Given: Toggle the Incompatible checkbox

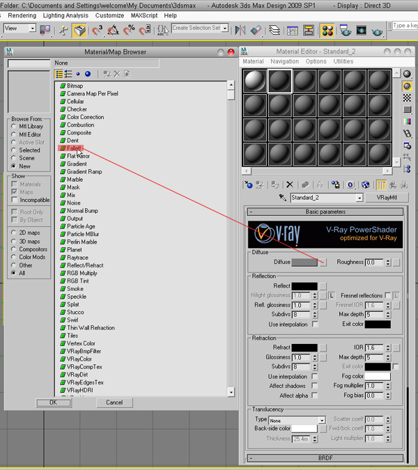Looking at the screenshot, I should (14, 200).
